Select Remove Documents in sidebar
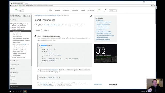Screen dimensions: 165x93 17,37
